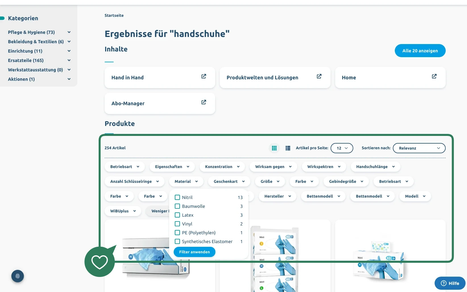Expand the WiBUplus filter
Image resolution: width=467 pixels, height=292 pixels.
123,211
